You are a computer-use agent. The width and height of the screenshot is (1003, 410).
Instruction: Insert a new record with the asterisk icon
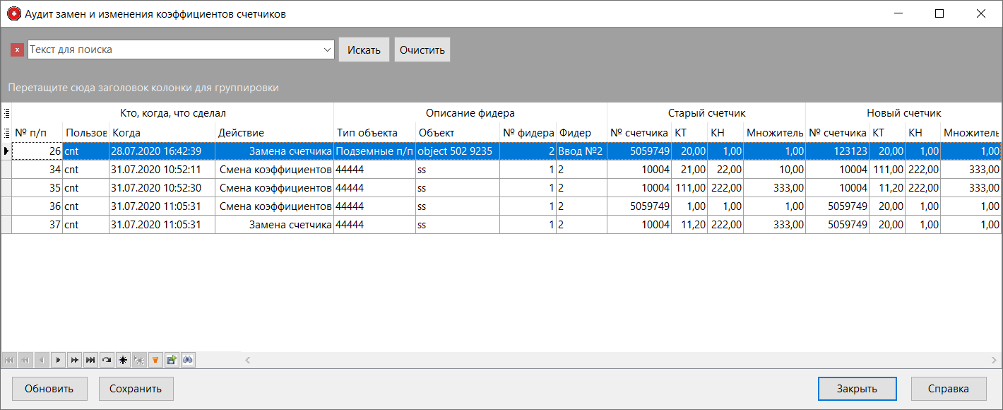point(122,360)
